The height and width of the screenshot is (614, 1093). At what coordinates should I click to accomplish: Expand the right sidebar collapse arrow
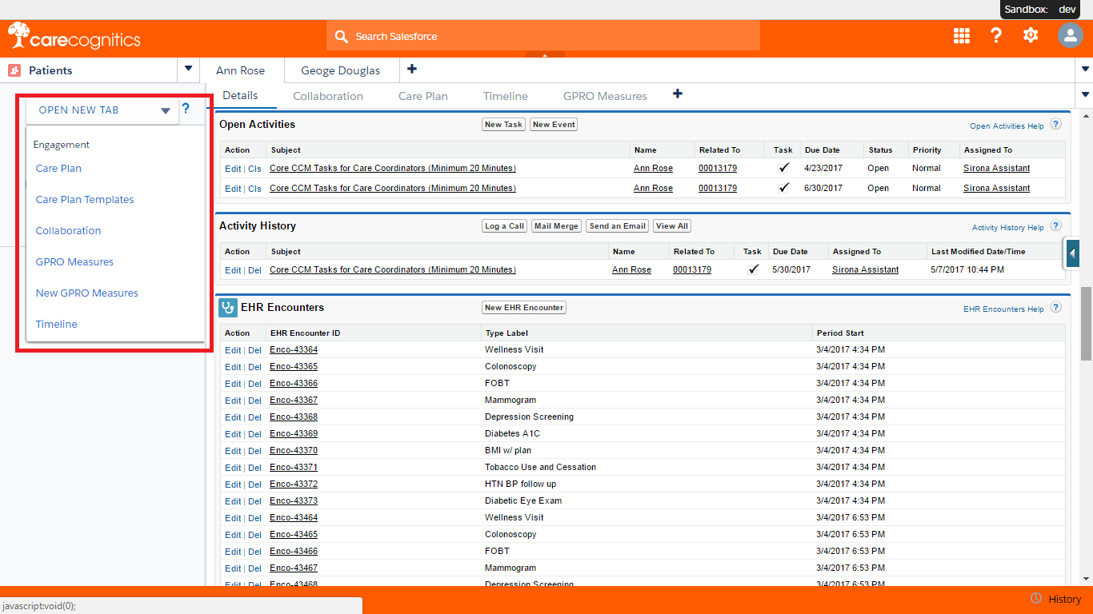tap(1072, 253)
